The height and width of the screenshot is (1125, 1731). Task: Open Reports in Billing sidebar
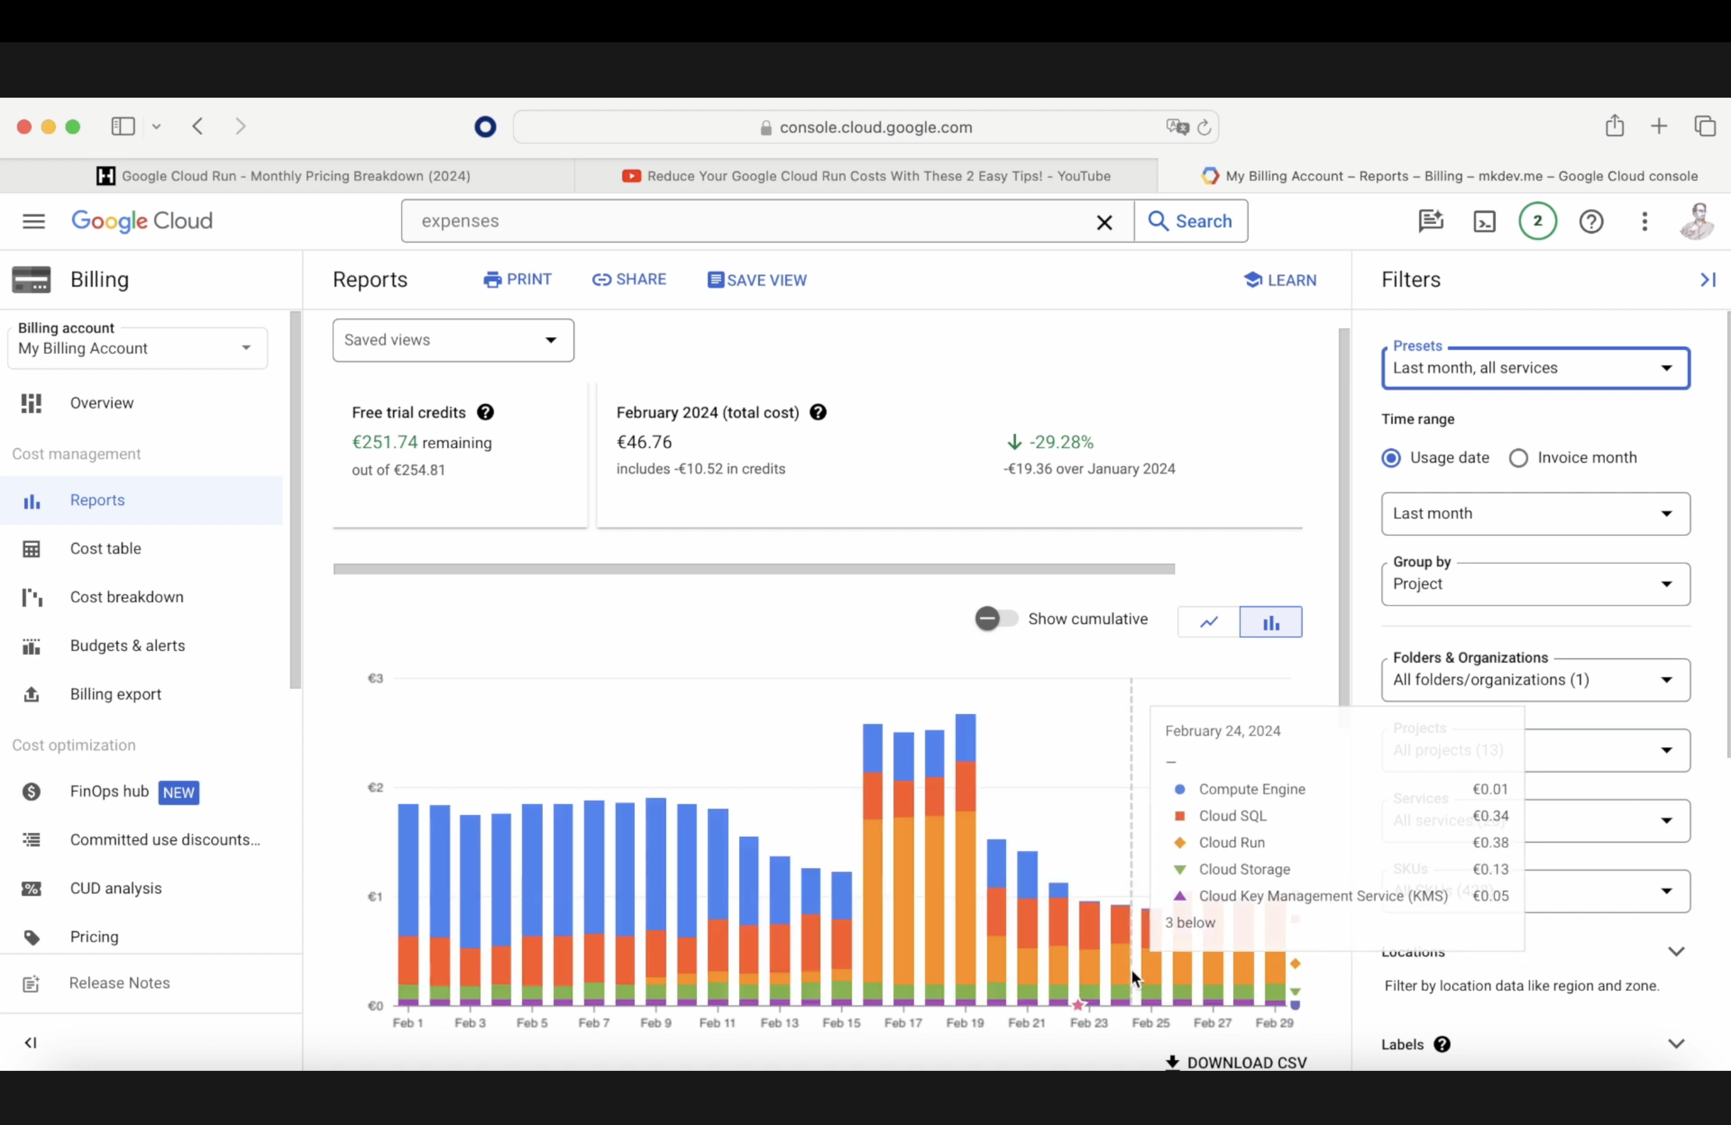pyautogui.click(x=142, y=500)
